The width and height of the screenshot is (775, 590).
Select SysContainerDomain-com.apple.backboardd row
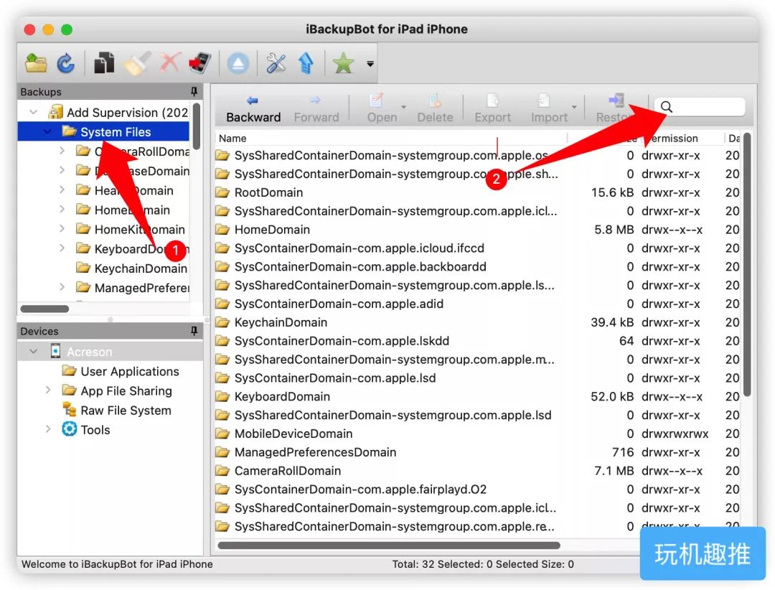tap(477, 266)
